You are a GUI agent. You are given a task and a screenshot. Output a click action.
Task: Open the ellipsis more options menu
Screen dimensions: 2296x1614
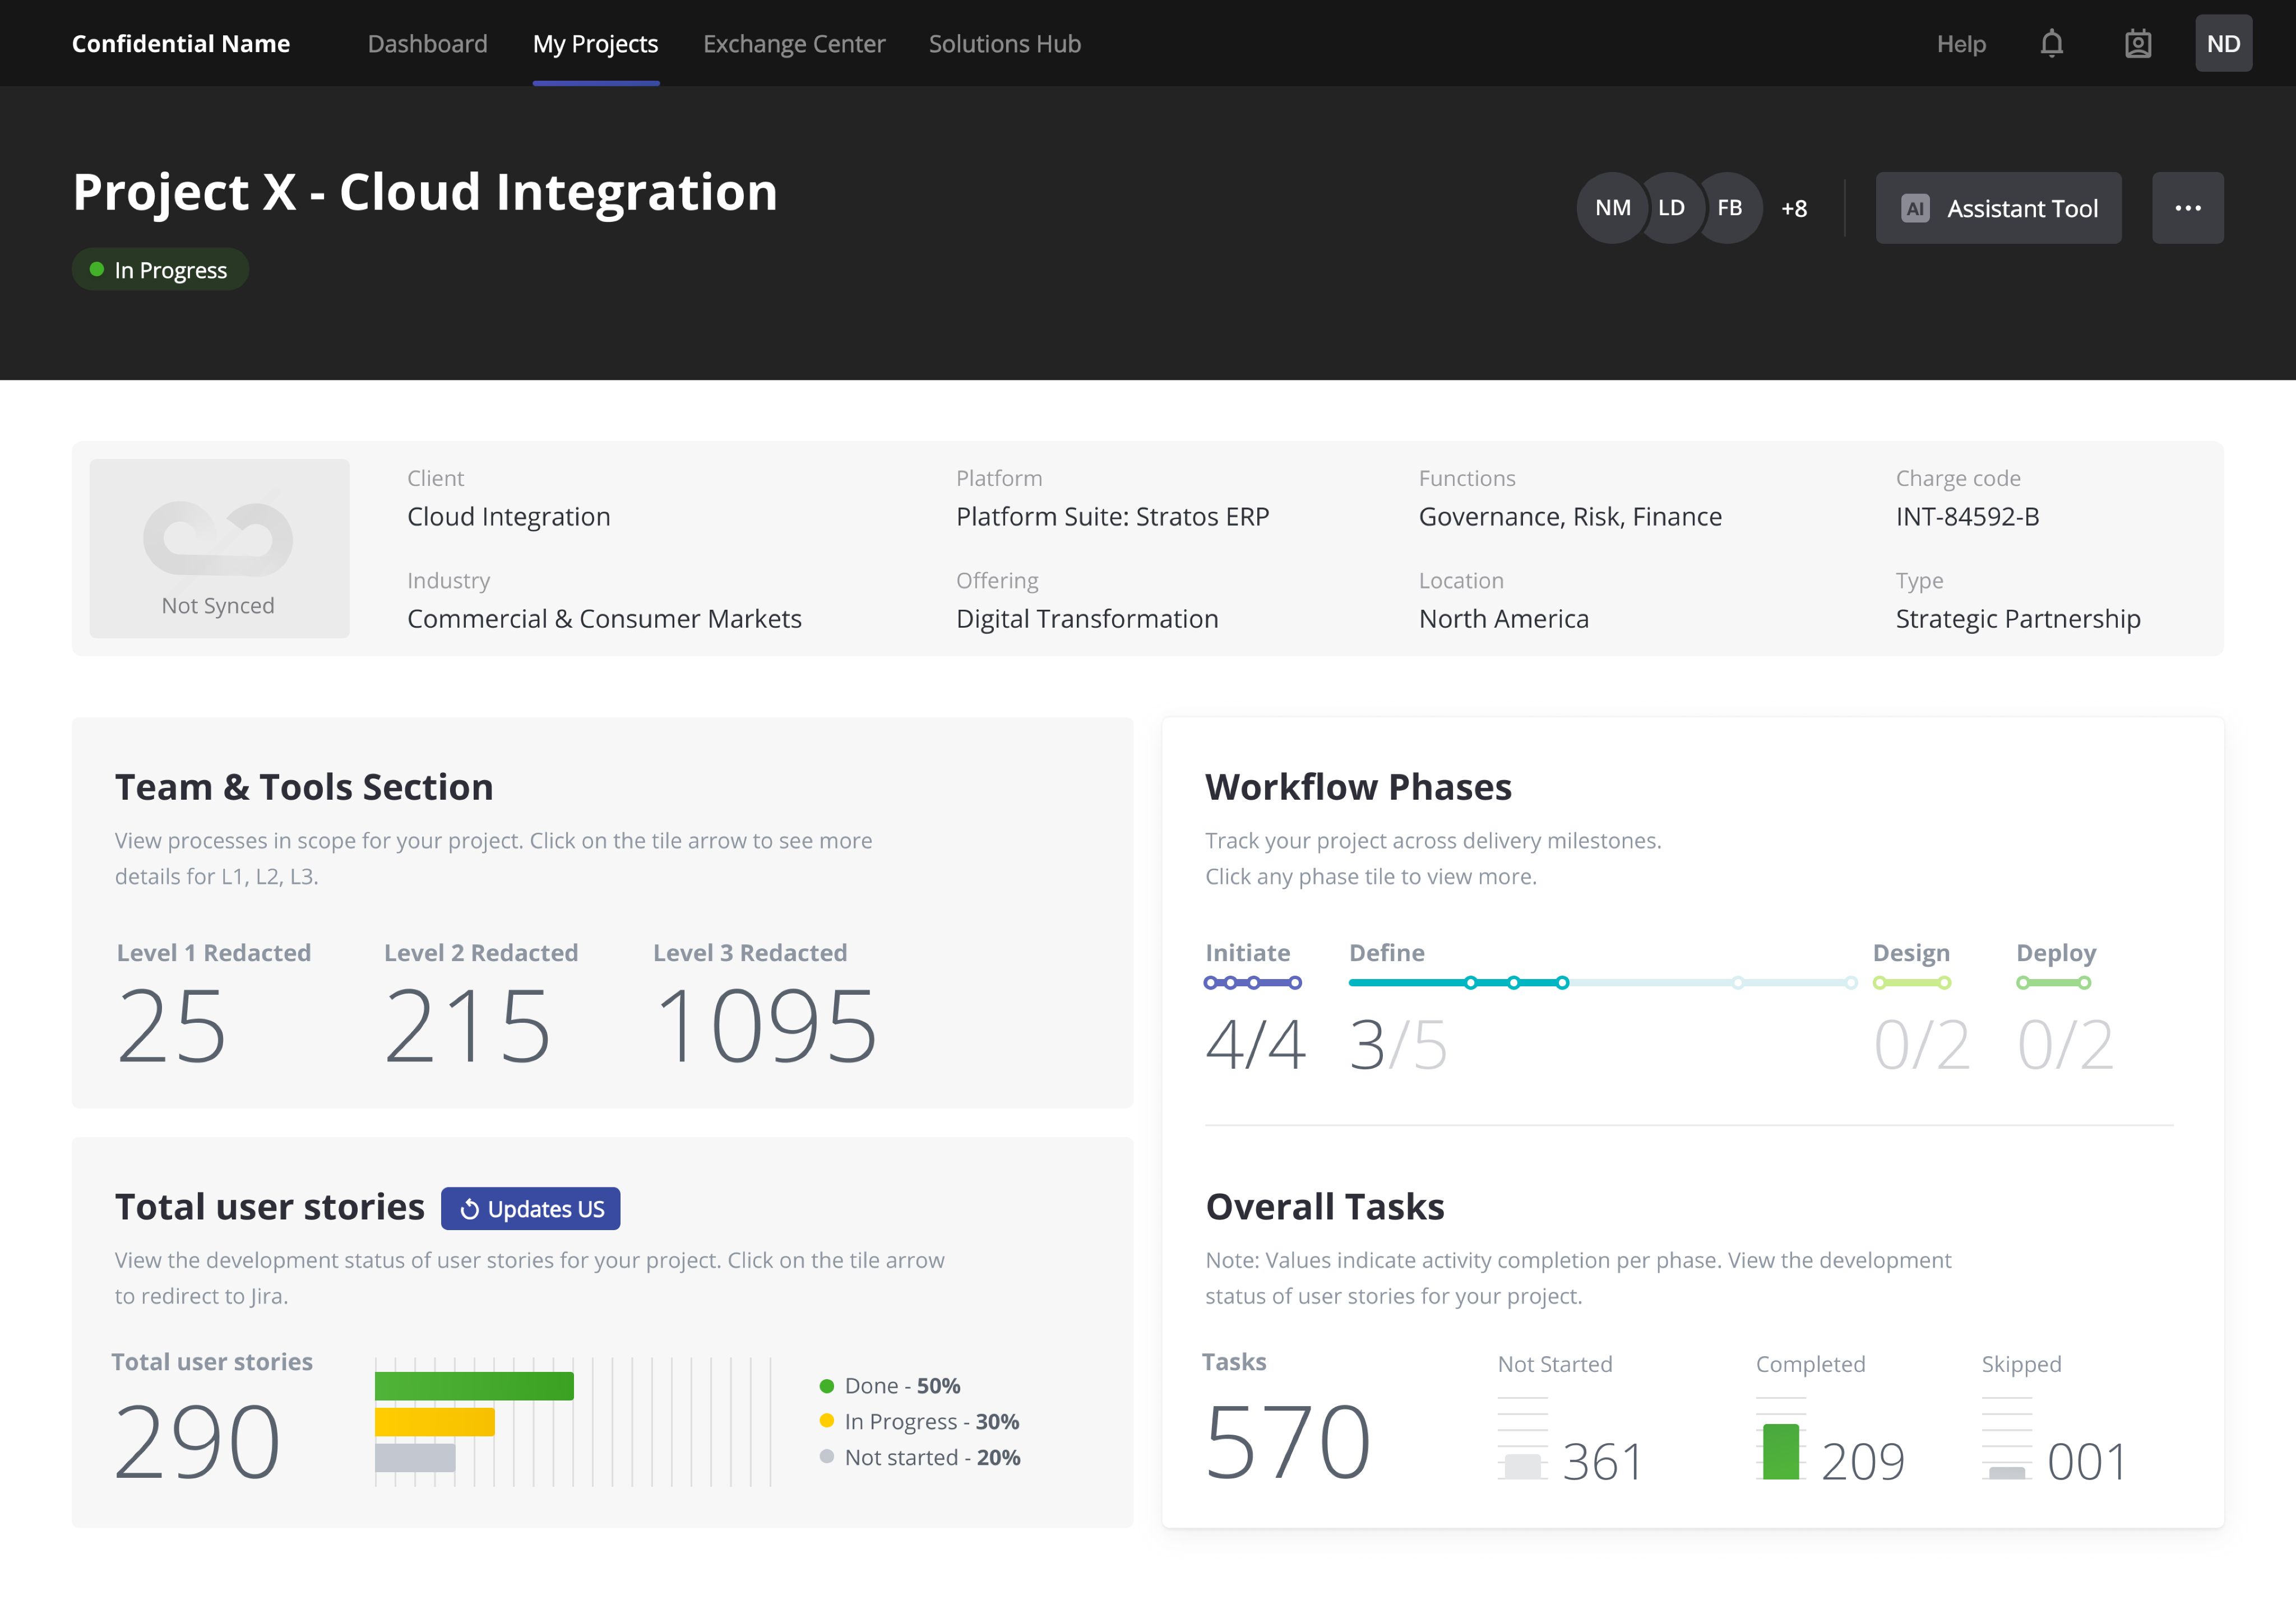[2188, 208]
